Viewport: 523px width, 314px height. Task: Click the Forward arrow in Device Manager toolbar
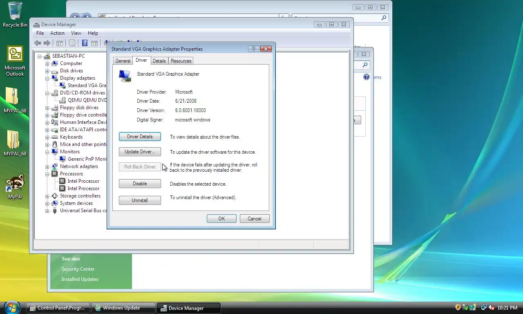tap(47, 43)
